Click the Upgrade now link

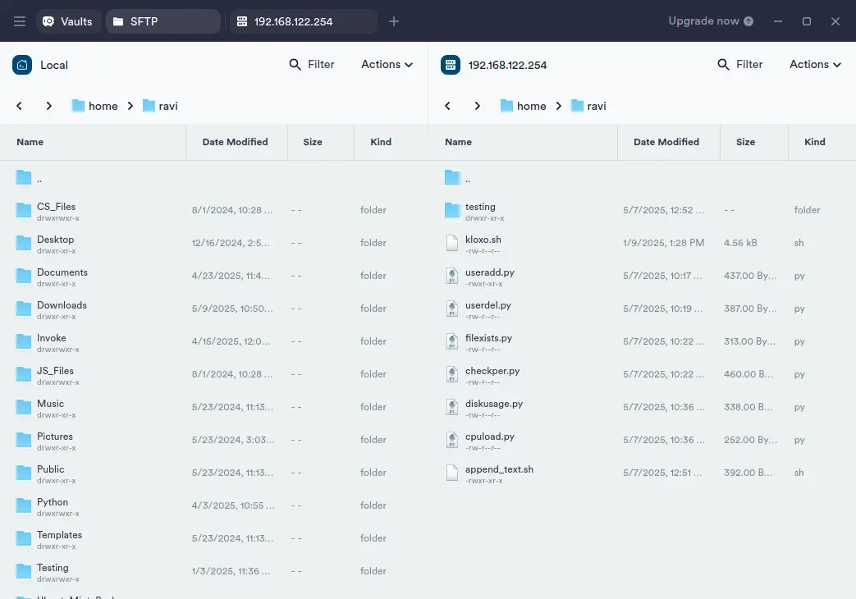pos(711,21)
